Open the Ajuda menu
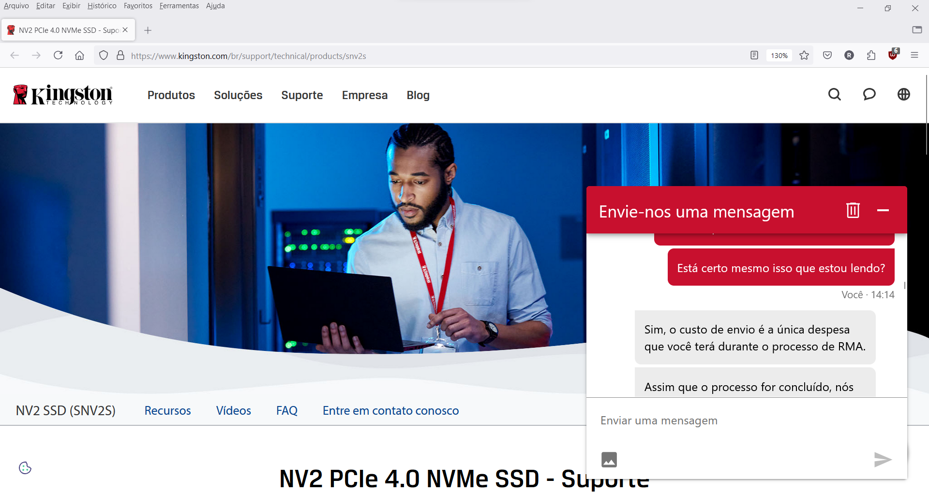Screen dimensions: 929x493 click(215, 6)
